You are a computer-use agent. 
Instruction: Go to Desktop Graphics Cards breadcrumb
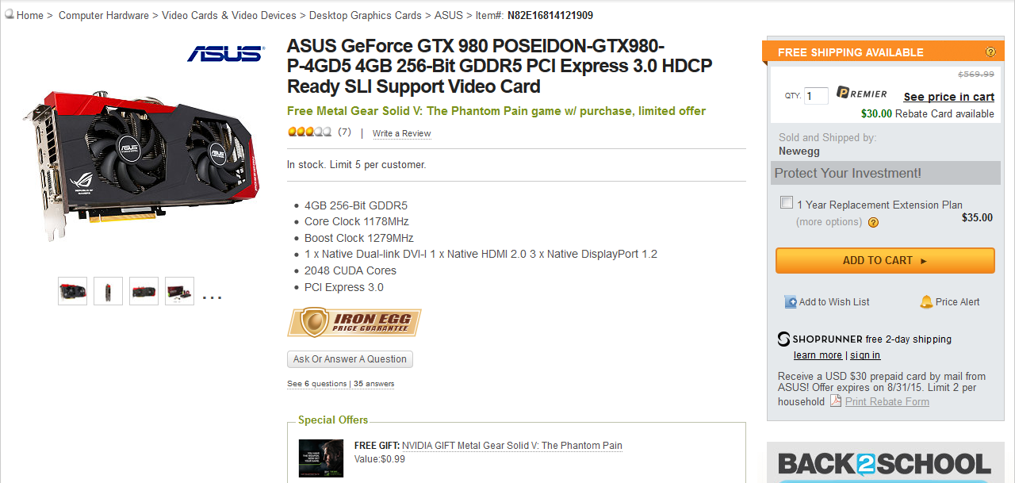366,15
